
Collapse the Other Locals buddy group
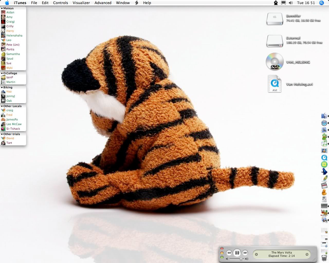2,106
